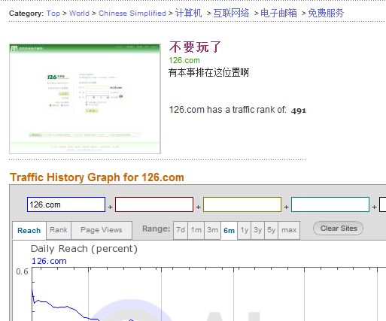Click the blue 126.com graph legend label
This screenshot has height=321, width=386.
tap(49, 261)
